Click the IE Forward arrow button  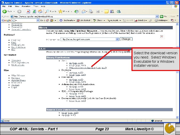(x=19, y=11)
